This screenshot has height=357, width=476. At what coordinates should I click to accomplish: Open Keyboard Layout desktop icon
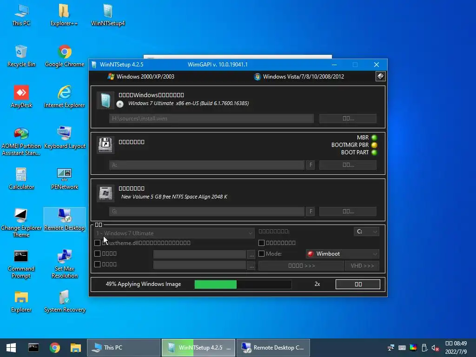[64, 138]
